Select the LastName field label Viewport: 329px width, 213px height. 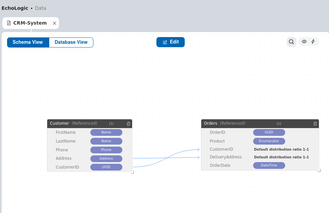[x=66, y=141]
